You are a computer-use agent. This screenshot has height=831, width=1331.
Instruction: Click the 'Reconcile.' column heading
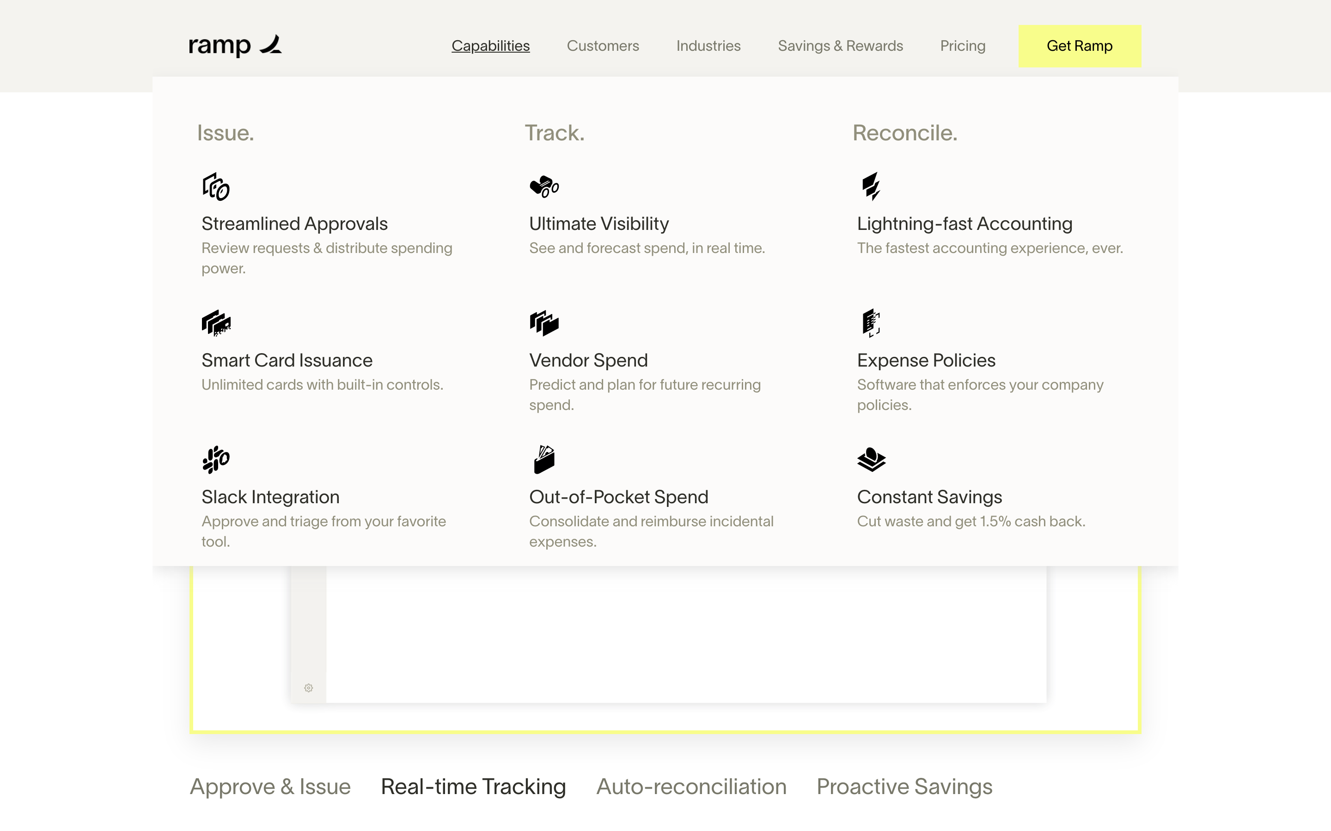[x=905, y=133]
